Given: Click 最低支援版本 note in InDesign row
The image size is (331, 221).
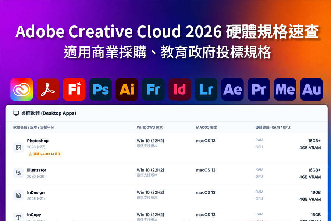Looking at the screenshot, I should [x=147, y=197].
